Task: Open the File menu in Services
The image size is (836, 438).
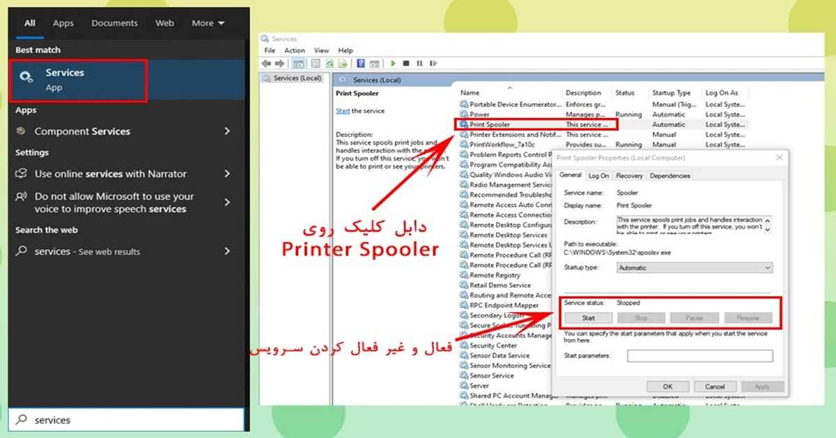Action: (x=270, y=51)
